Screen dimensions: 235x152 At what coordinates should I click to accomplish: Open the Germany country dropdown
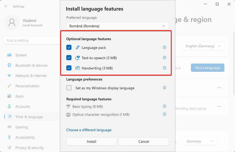pos(200,141)
